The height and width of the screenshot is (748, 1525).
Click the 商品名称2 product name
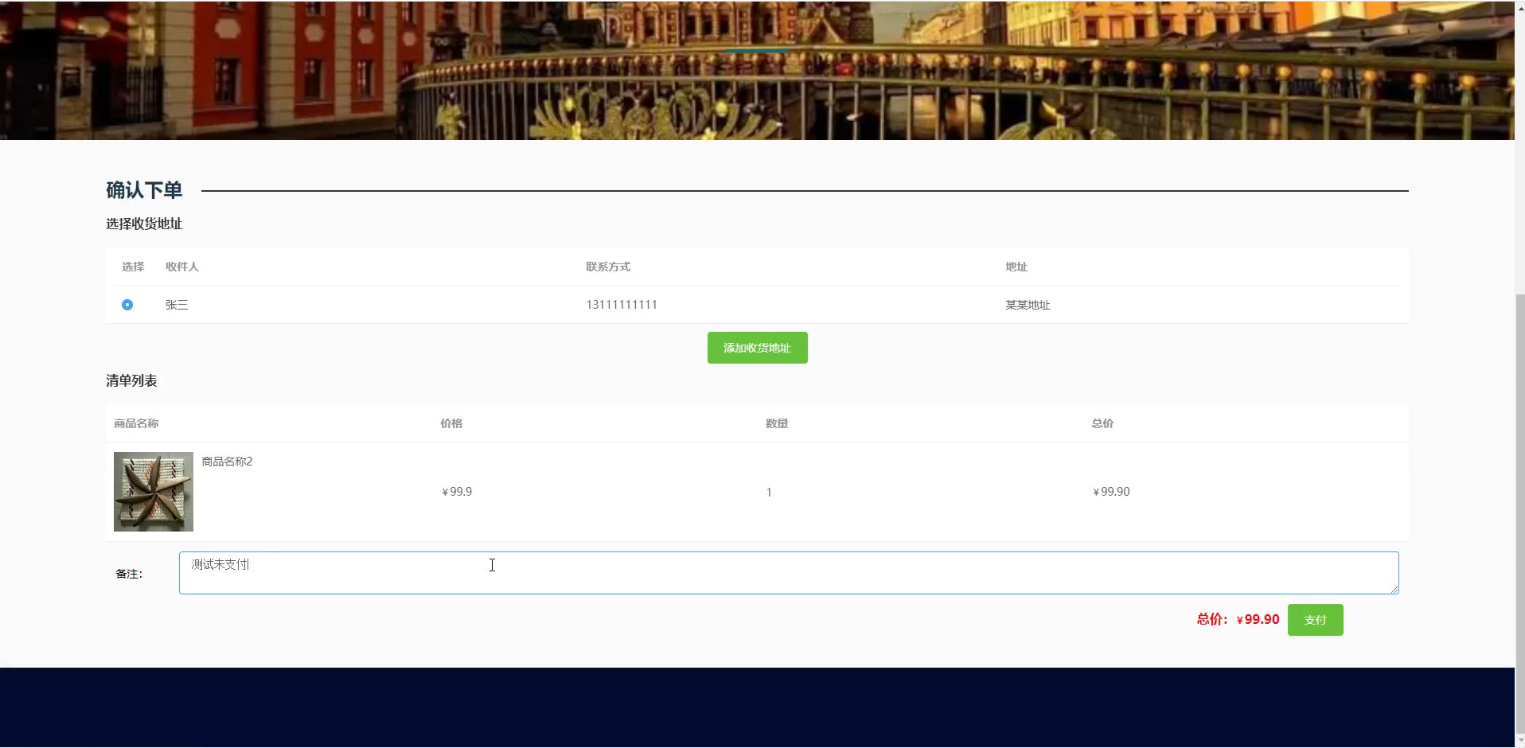[227, 462]
